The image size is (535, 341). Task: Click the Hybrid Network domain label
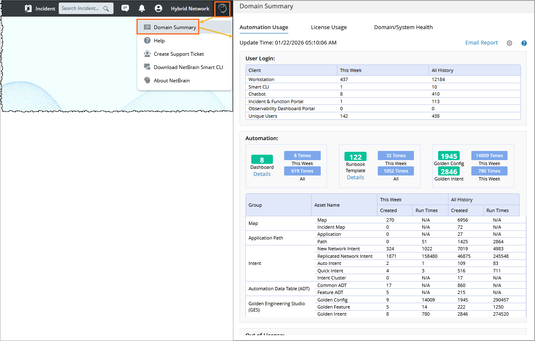190,9
